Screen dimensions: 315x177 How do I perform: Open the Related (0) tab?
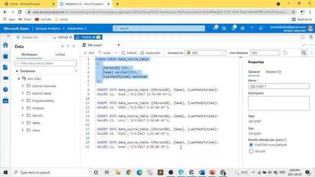click(274, 72)
